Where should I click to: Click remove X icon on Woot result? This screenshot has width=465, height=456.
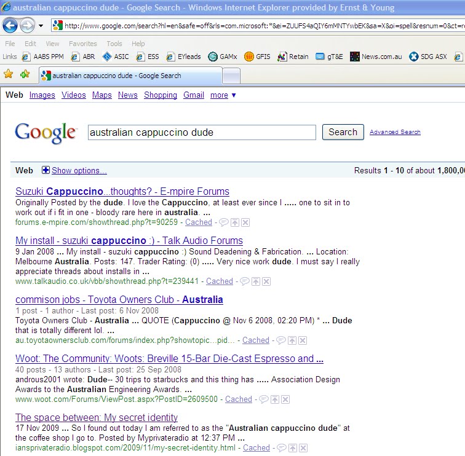coord(285,399)
